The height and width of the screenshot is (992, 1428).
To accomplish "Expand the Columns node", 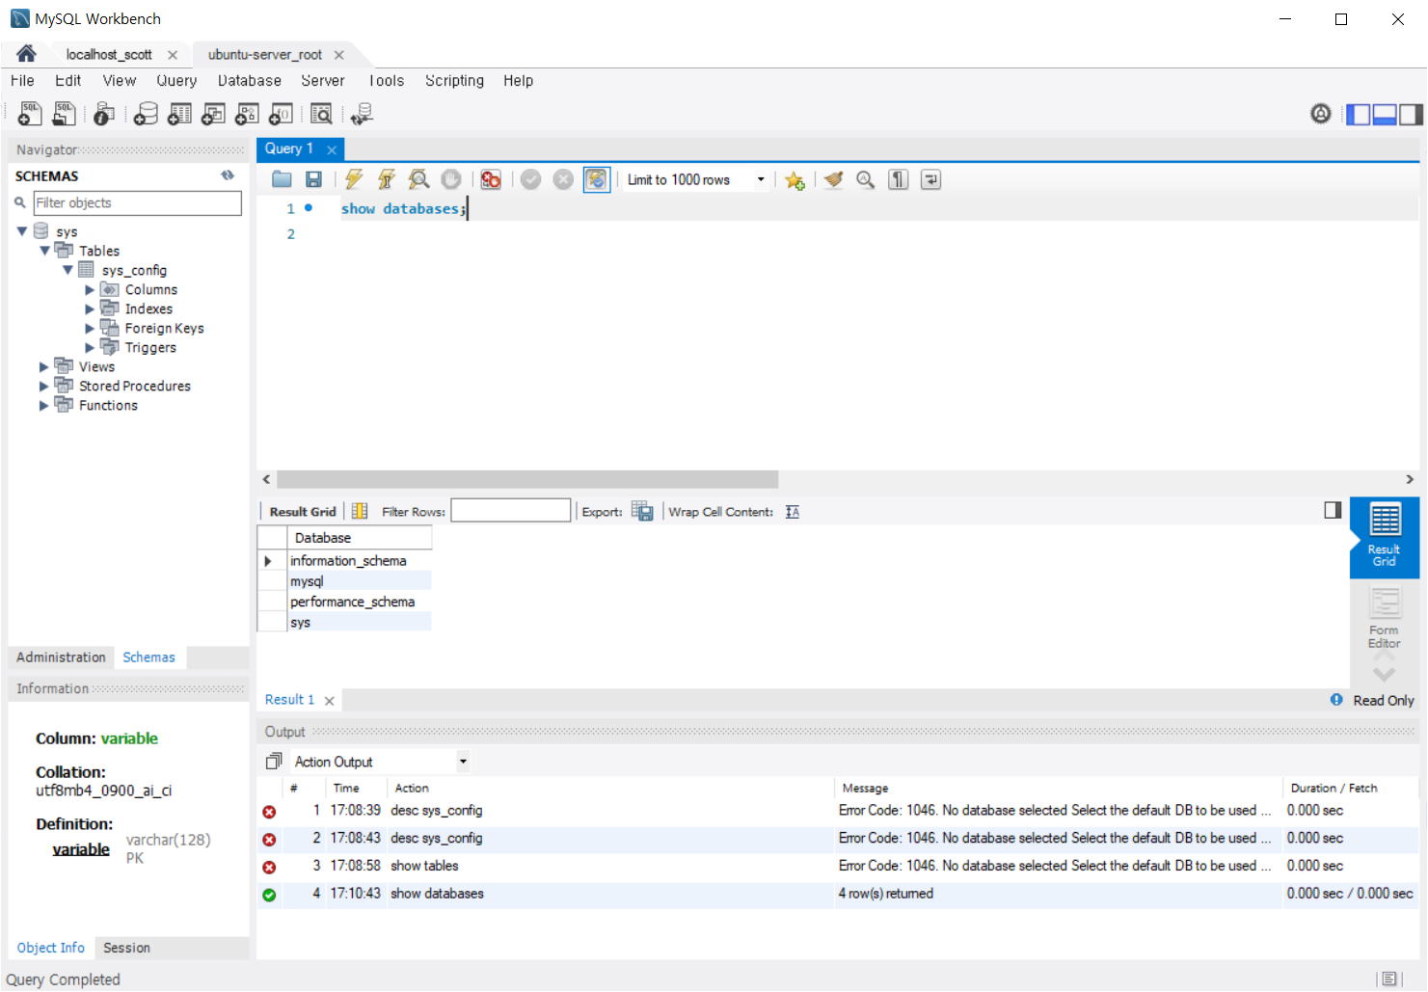I will [x=90, y=289].
